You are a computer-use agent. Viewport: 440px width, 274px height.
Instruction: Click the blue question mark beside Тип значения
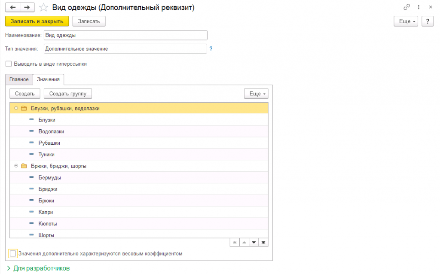tap(211, 49)
